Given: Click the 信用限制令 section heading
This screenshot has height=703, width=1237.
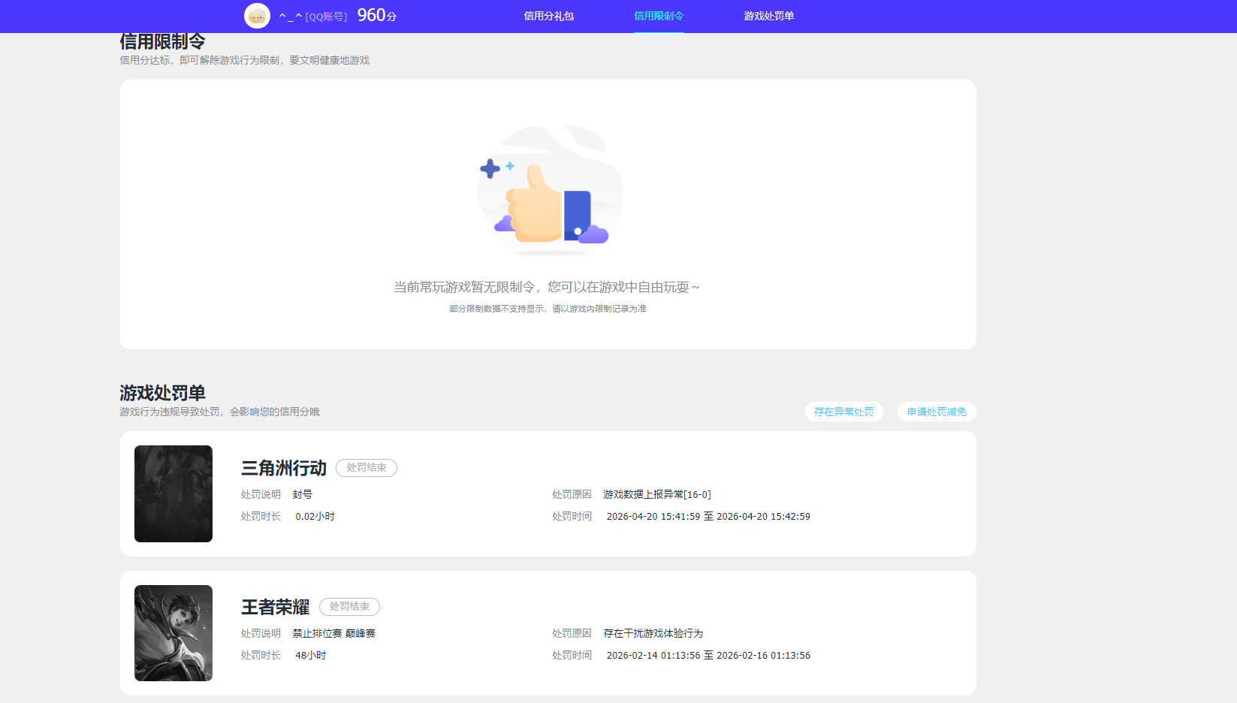Looking at the screenshot, I should coord(162,41).
